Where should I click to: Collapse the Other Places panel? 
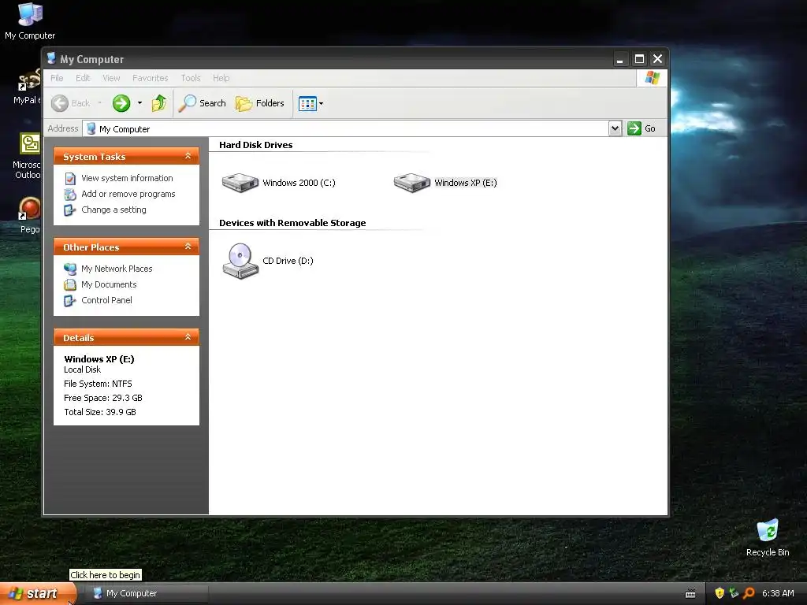tap(188, 247)
